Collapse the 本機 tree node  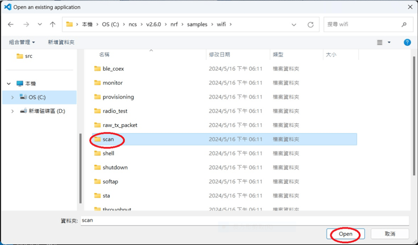[x=9, y=84]
